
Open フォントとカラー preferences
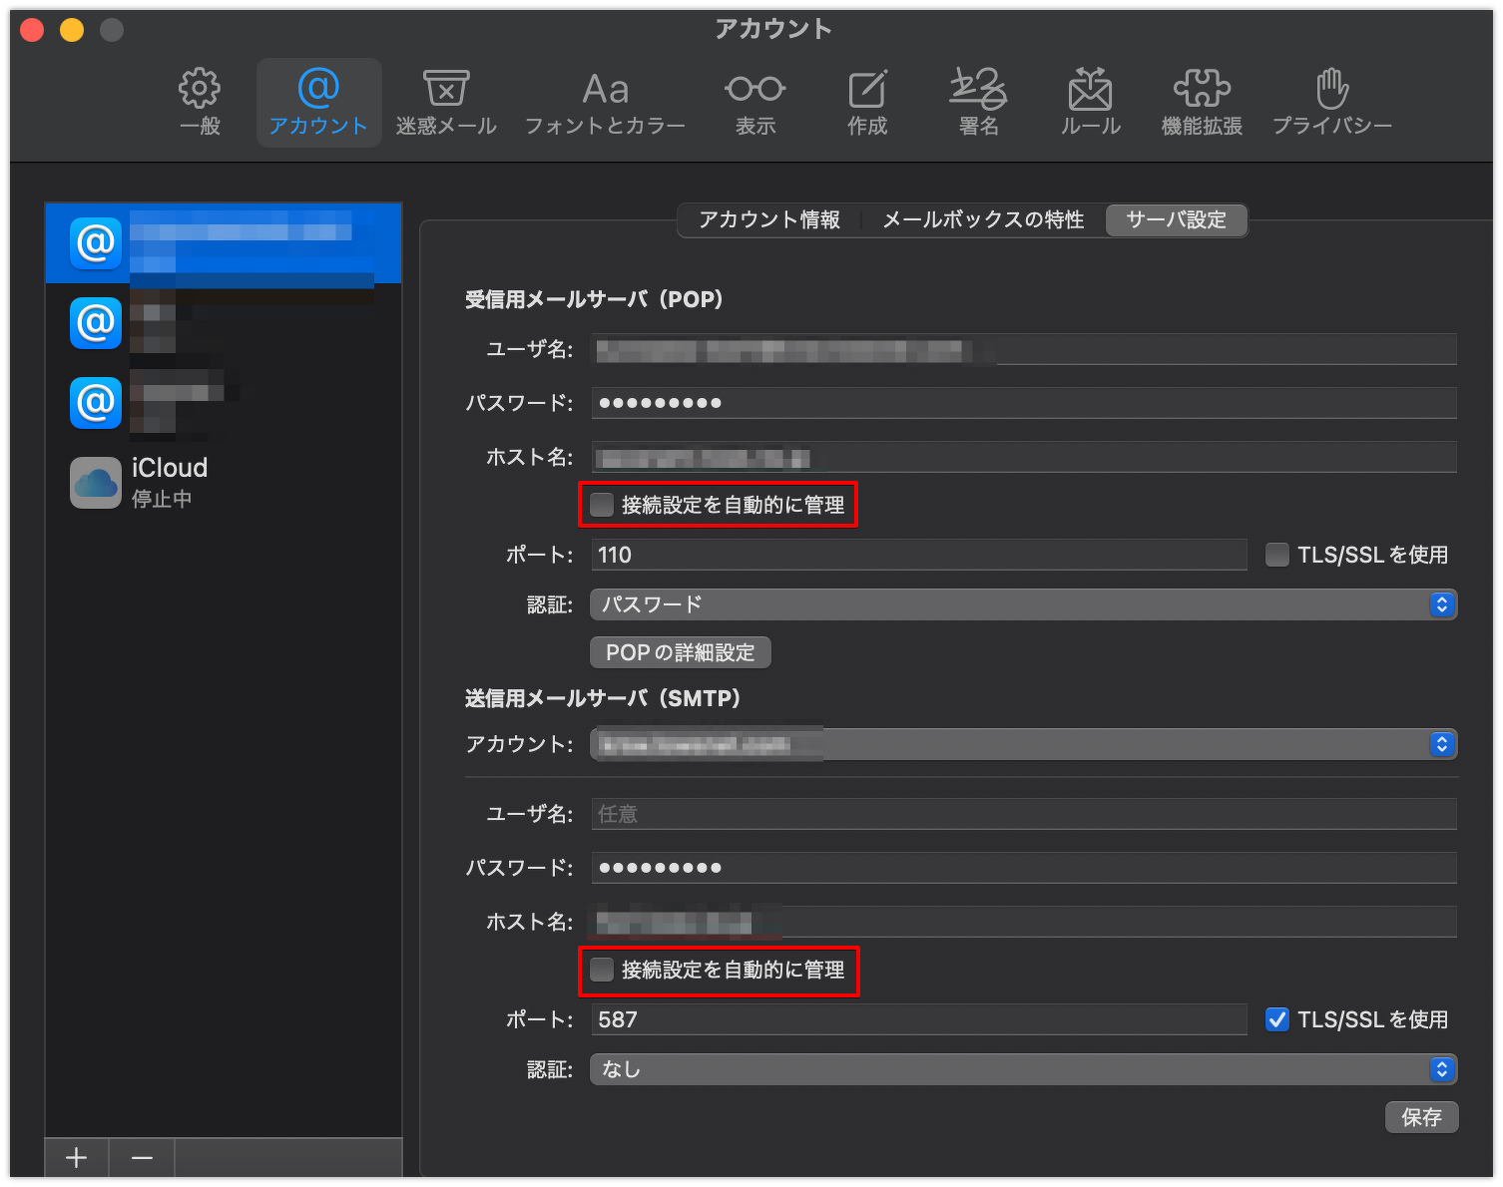[605, 102]
